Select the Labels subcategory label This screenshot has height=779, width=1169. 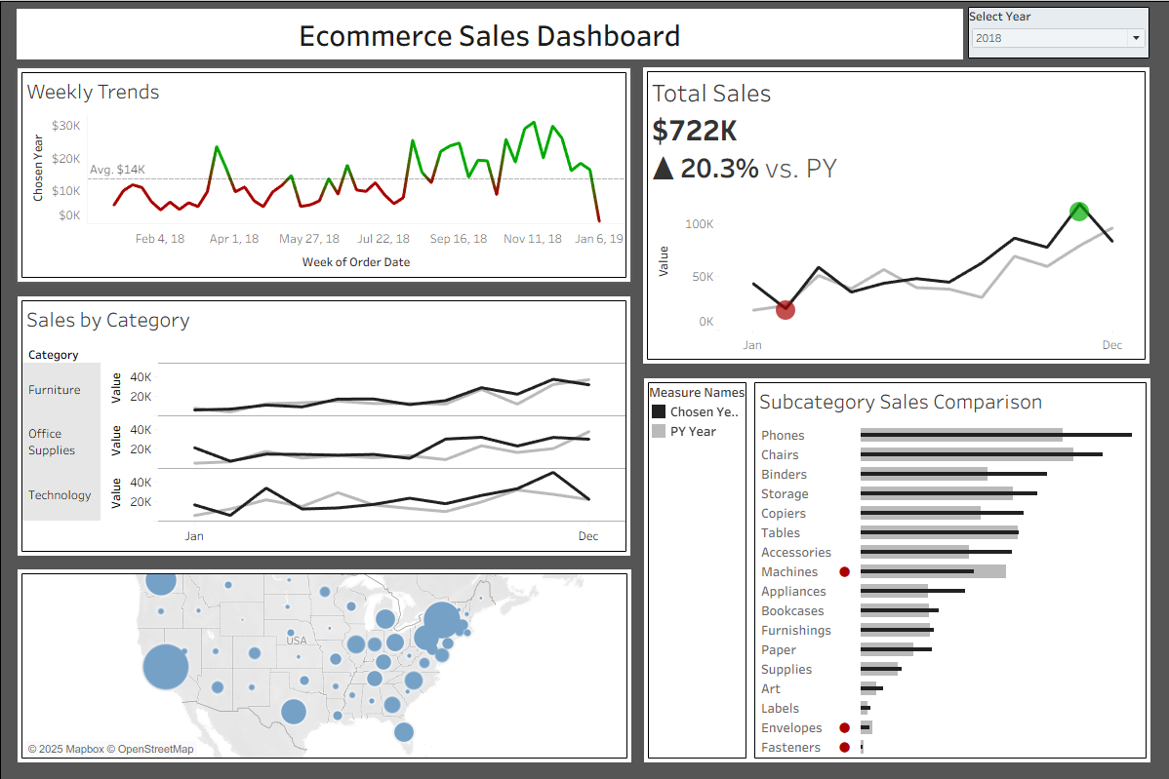coord(780,708)
